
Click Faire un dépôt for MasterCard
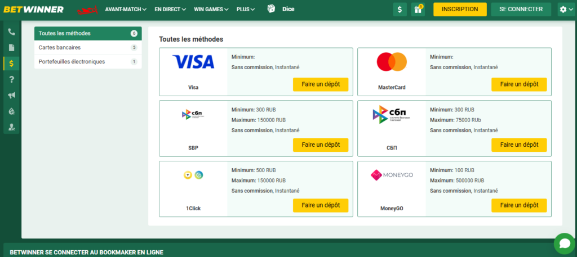[519, 84]
